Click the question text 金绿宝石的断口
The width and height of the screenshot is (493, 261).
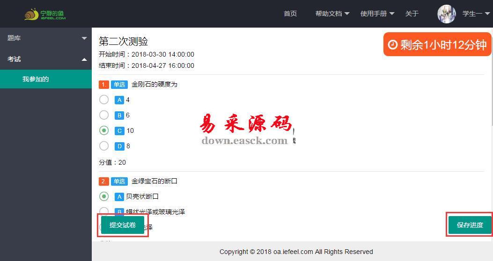155,181
